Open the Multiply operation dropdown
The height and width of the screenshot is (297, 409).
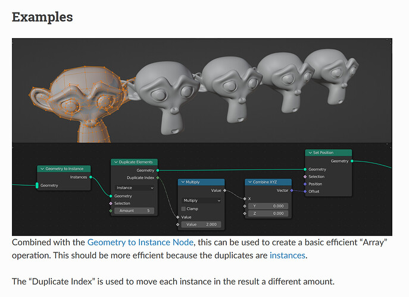coord(202,200)
